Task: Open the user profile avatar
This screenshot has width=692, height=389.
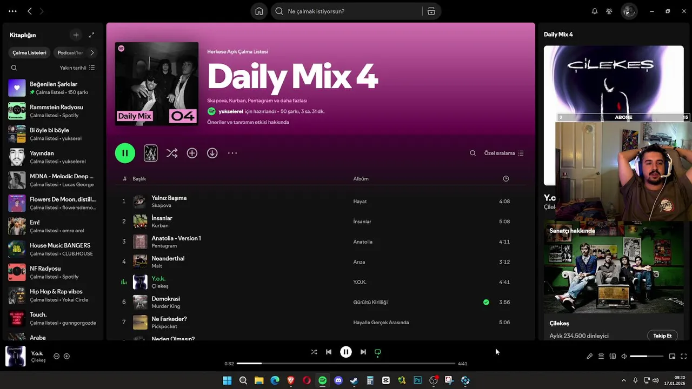Action: 629,11
